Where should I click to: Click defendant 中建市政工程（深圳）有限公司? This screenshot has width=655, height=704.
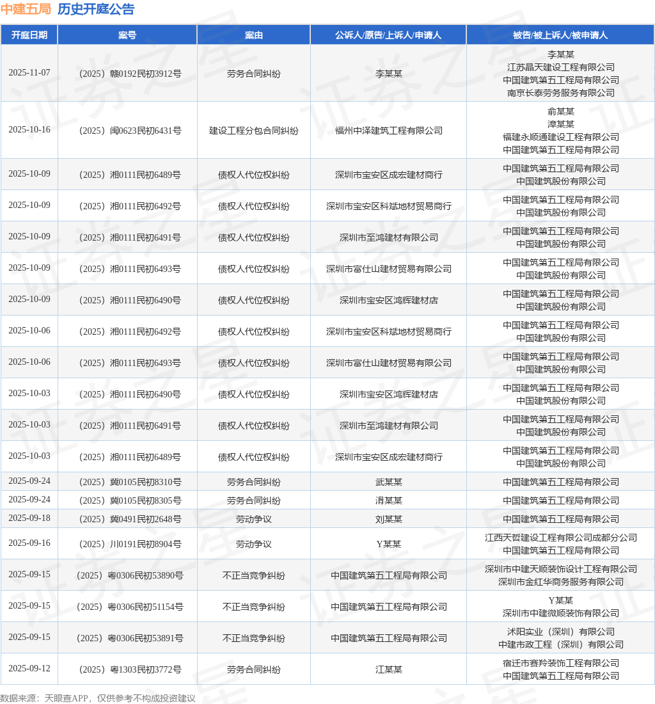click(561, 644)
